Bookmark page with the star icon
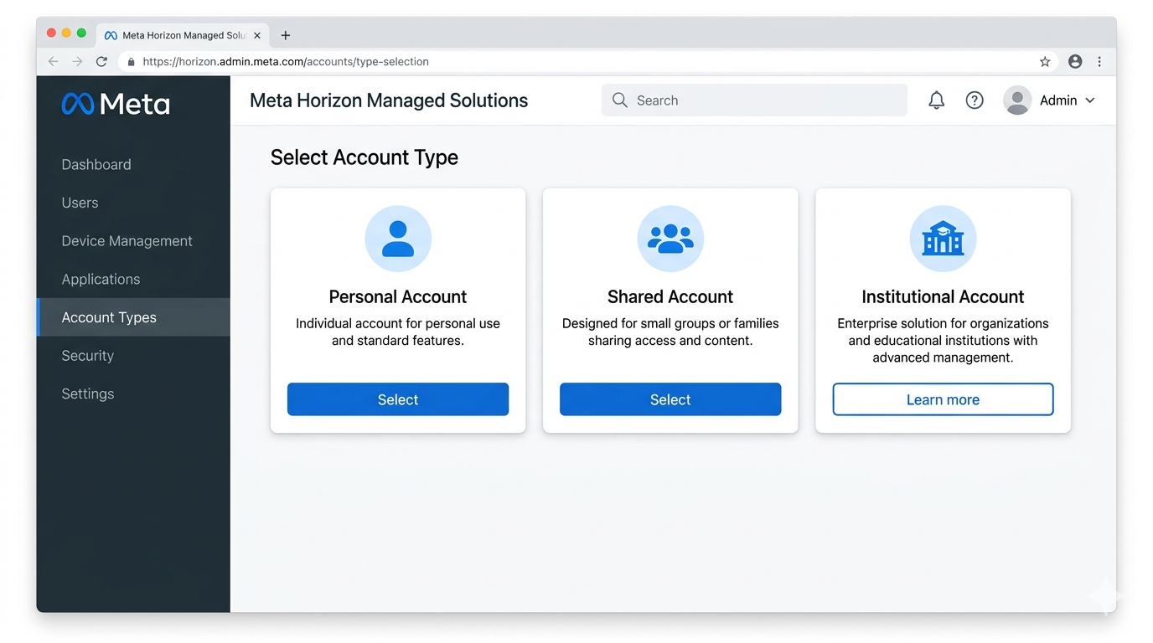1153x643 pixels. (1045, 62)
